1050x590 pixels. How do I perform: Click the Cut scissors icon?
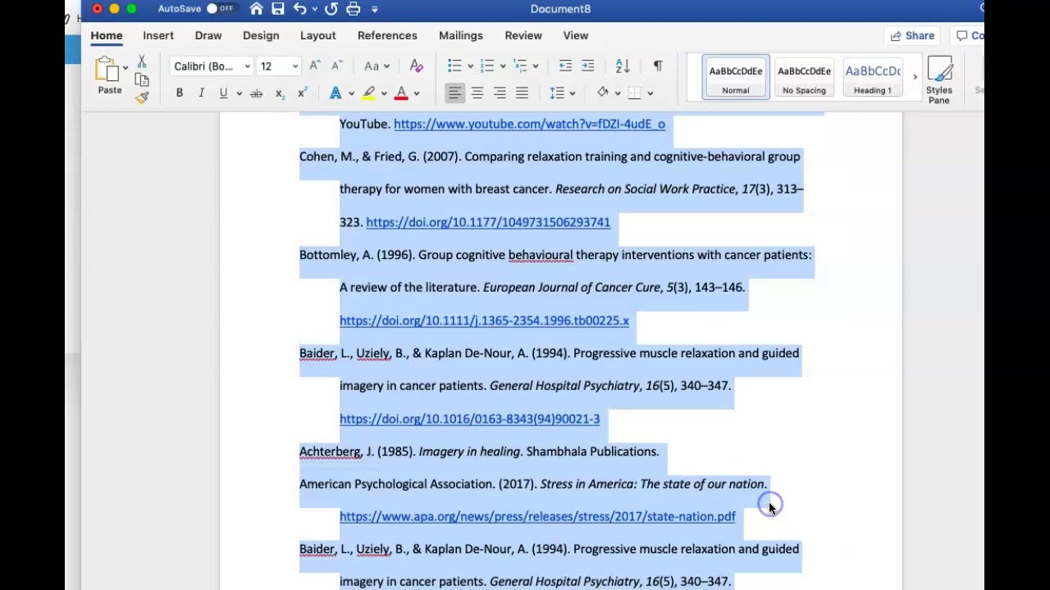(x=142, y=62)
